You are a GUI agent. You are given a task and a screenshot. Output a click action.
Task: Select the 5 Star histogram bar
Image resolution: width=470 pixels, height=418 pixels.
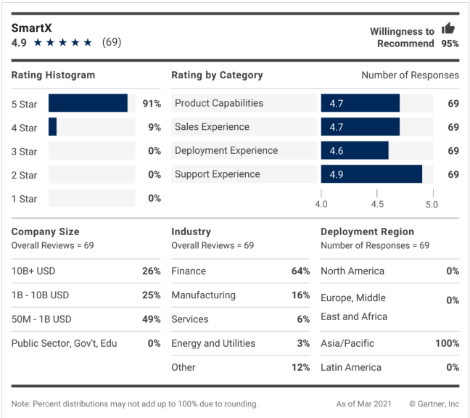click(88, 103)
